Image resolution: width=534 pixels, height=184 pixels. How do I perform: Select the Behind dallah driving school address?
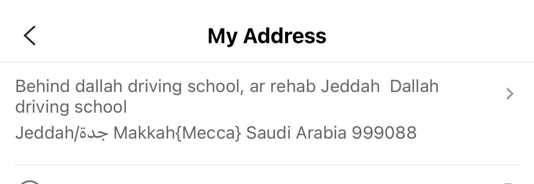226,97
